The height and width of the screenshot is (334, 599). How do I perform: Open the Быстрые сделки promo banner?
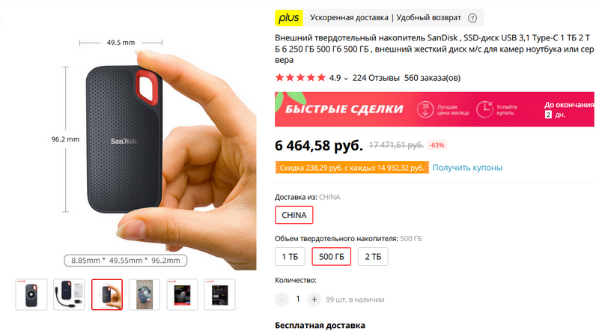[x=434, y=109]
